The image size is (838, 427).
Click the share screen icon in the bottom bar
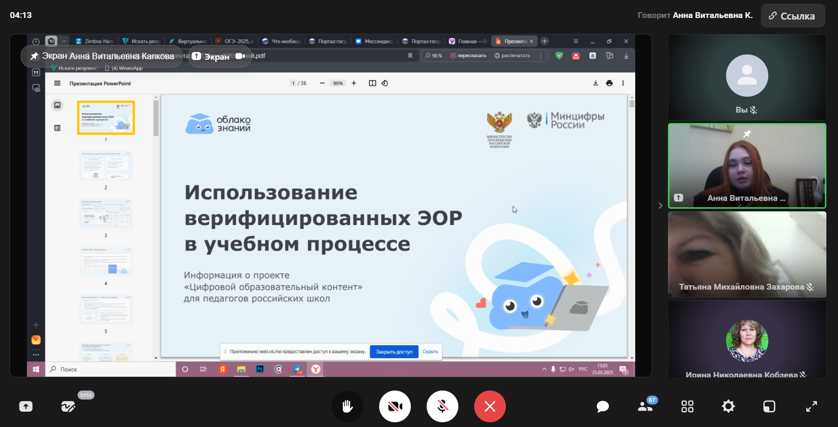tap(26, 406)
